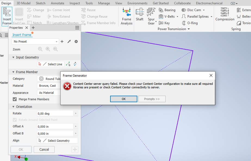251x161 pixels.
Task: Launch Frame Analysis
Action: (126, 16)
